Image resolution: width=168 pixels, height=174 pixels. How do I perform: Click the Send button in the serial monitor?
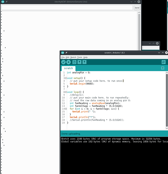[137, 8]
